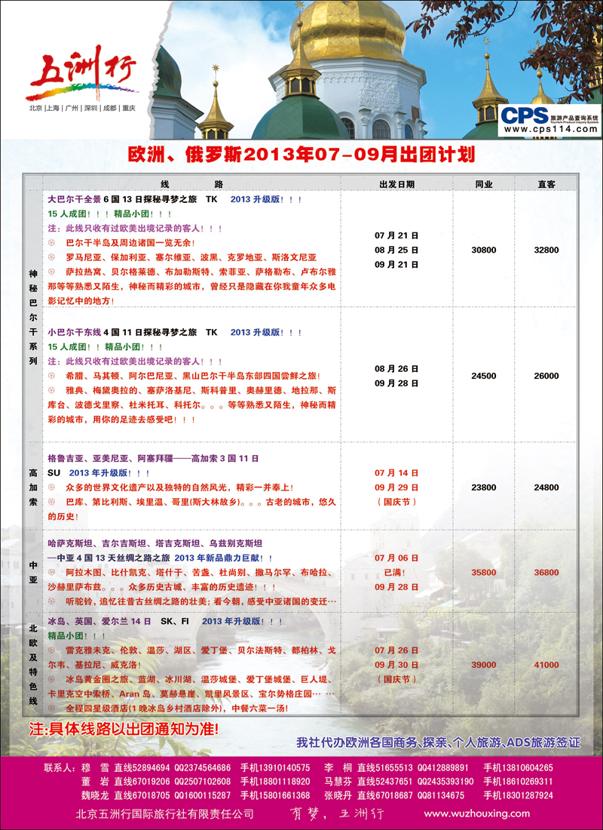Click the 直客 price 41000
The width and height of the screenshot is (603, 830).
pyautogui.click(x=546, y=665)
